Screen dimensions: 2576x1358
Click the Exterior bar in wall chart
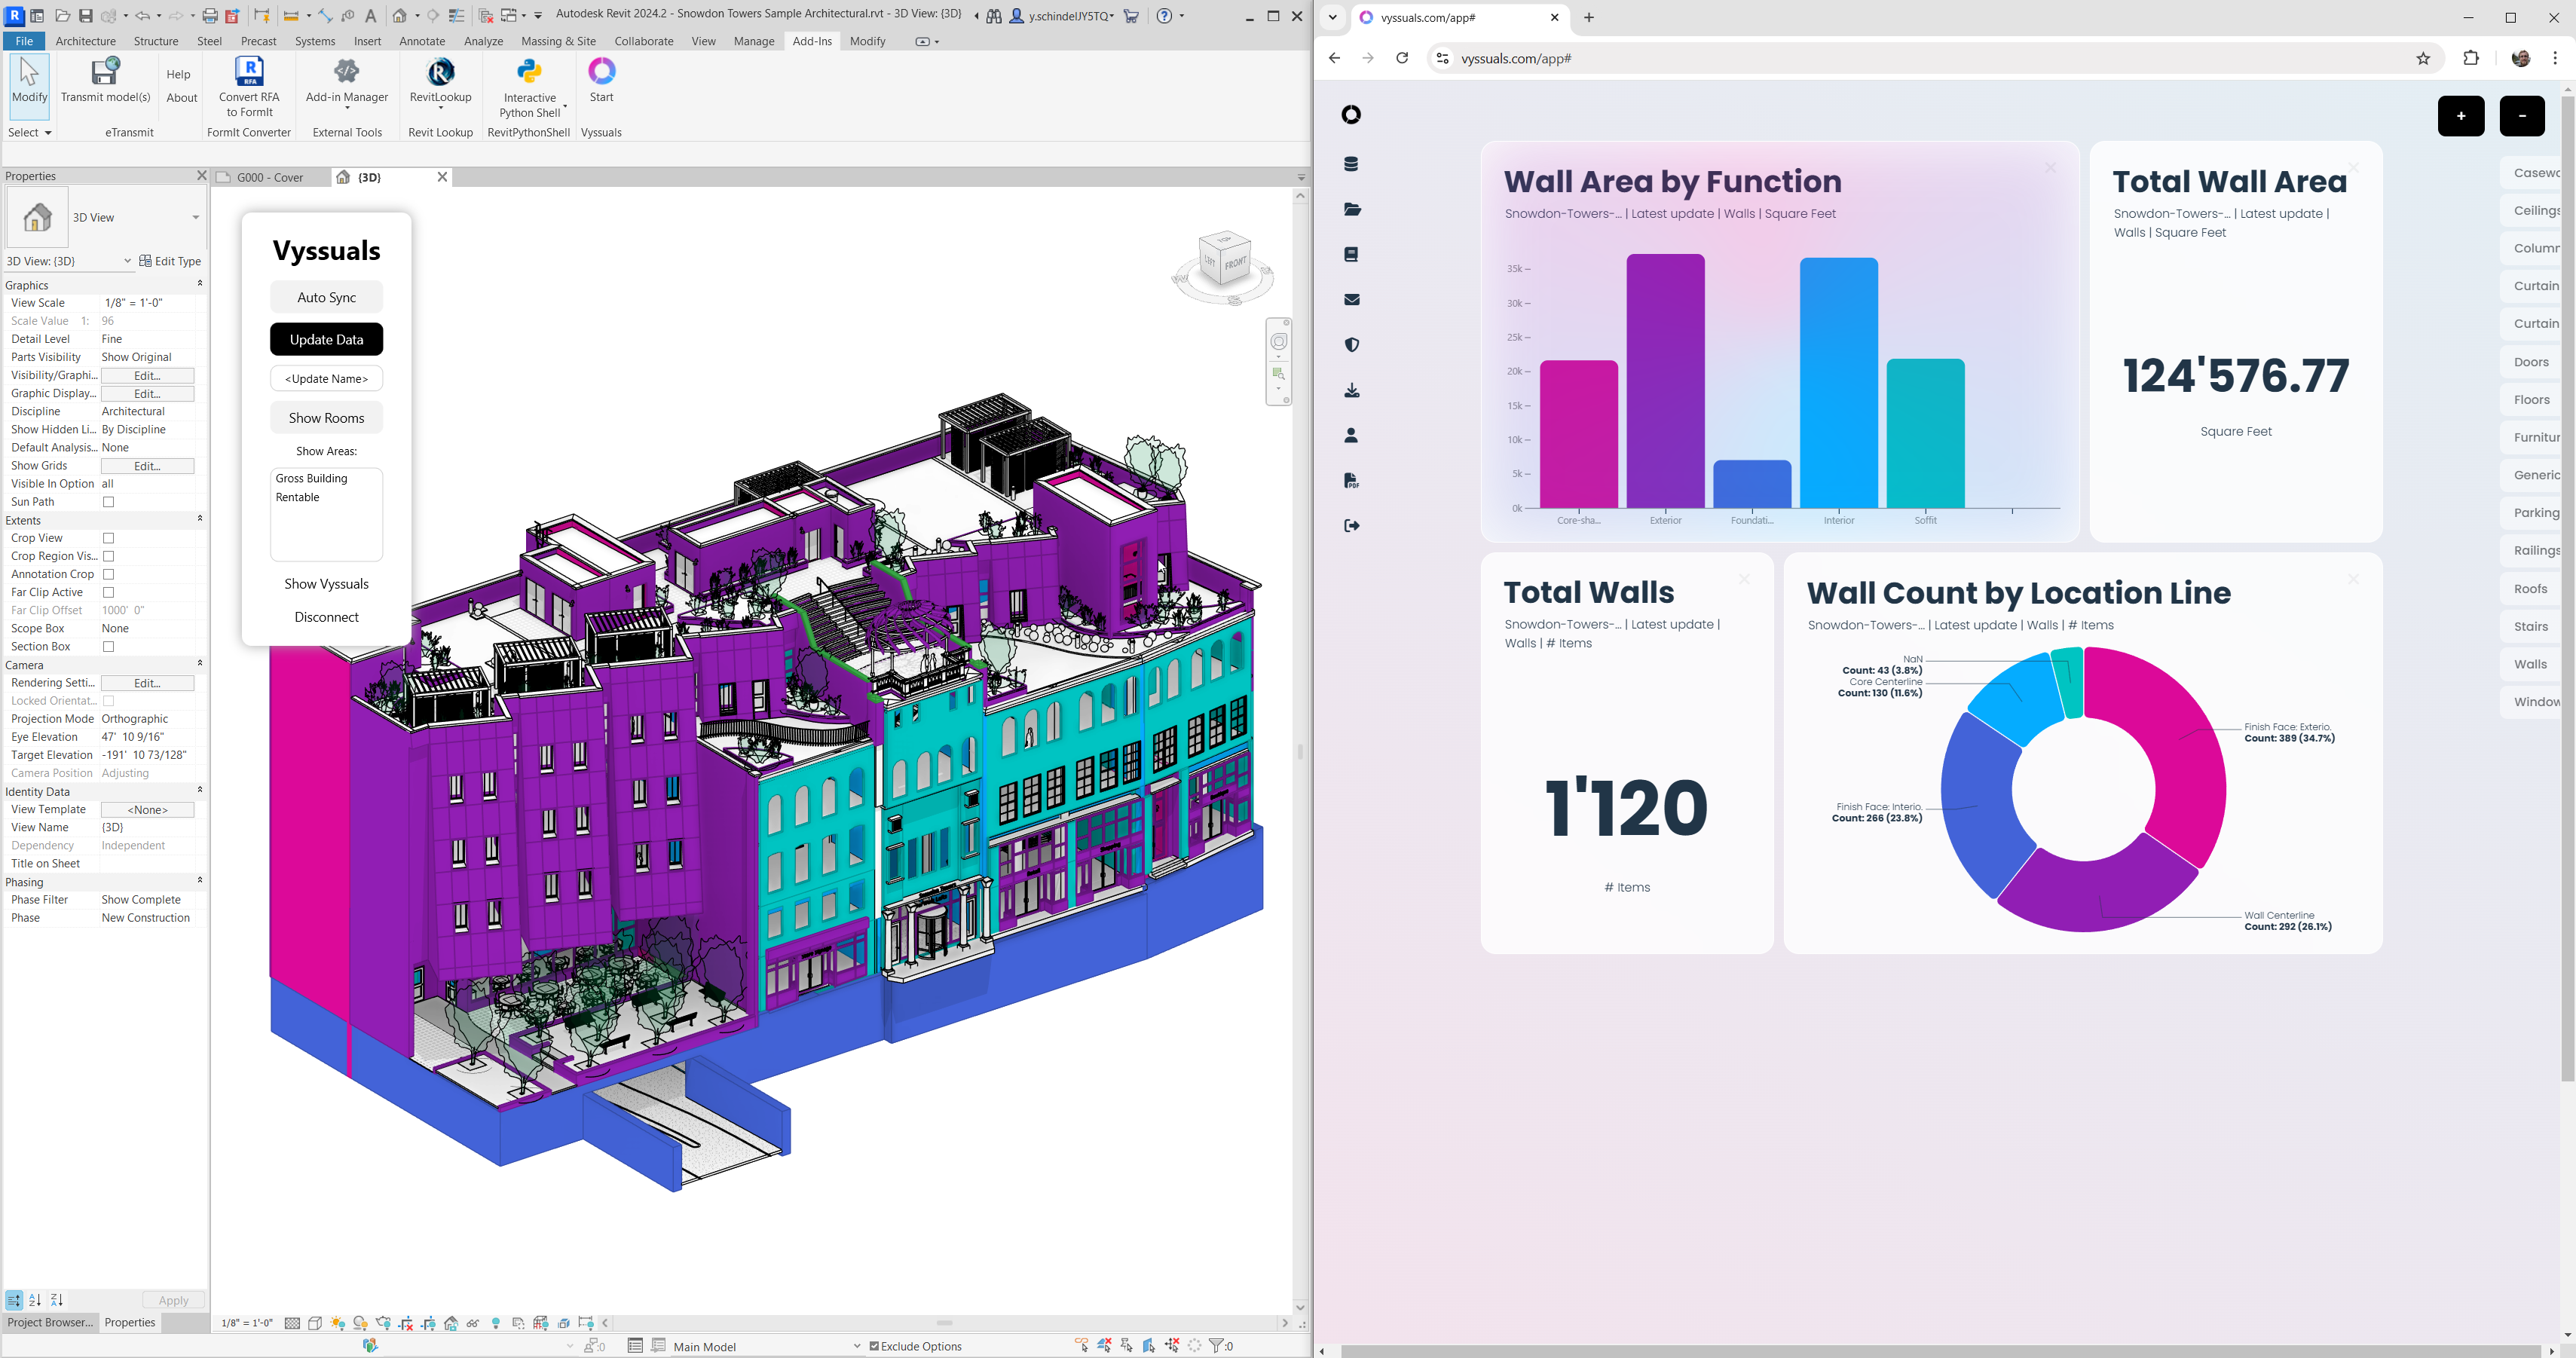tap(1665, 381)
